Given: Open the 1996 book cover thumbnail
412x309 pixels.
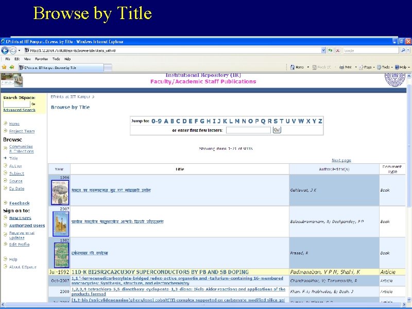Looking at the screenshot, I should (x=60, y=193).
